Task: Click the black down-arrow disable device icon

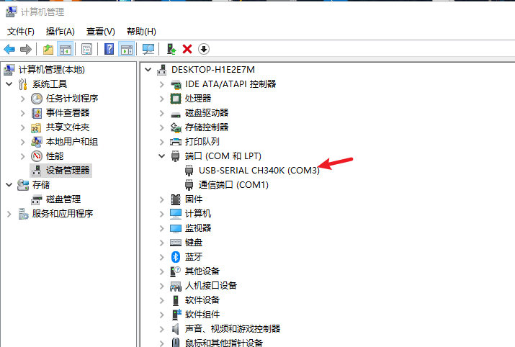Action: click(x=204, y=49)
